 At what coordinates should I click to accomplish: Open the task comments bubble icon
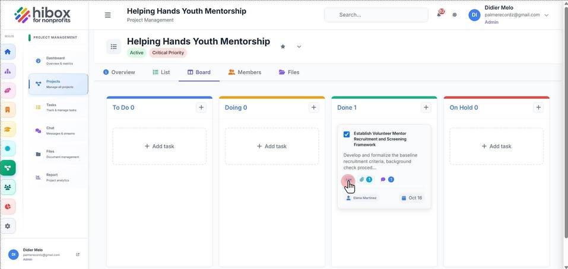pyautogui.click(x=383, y=180)
